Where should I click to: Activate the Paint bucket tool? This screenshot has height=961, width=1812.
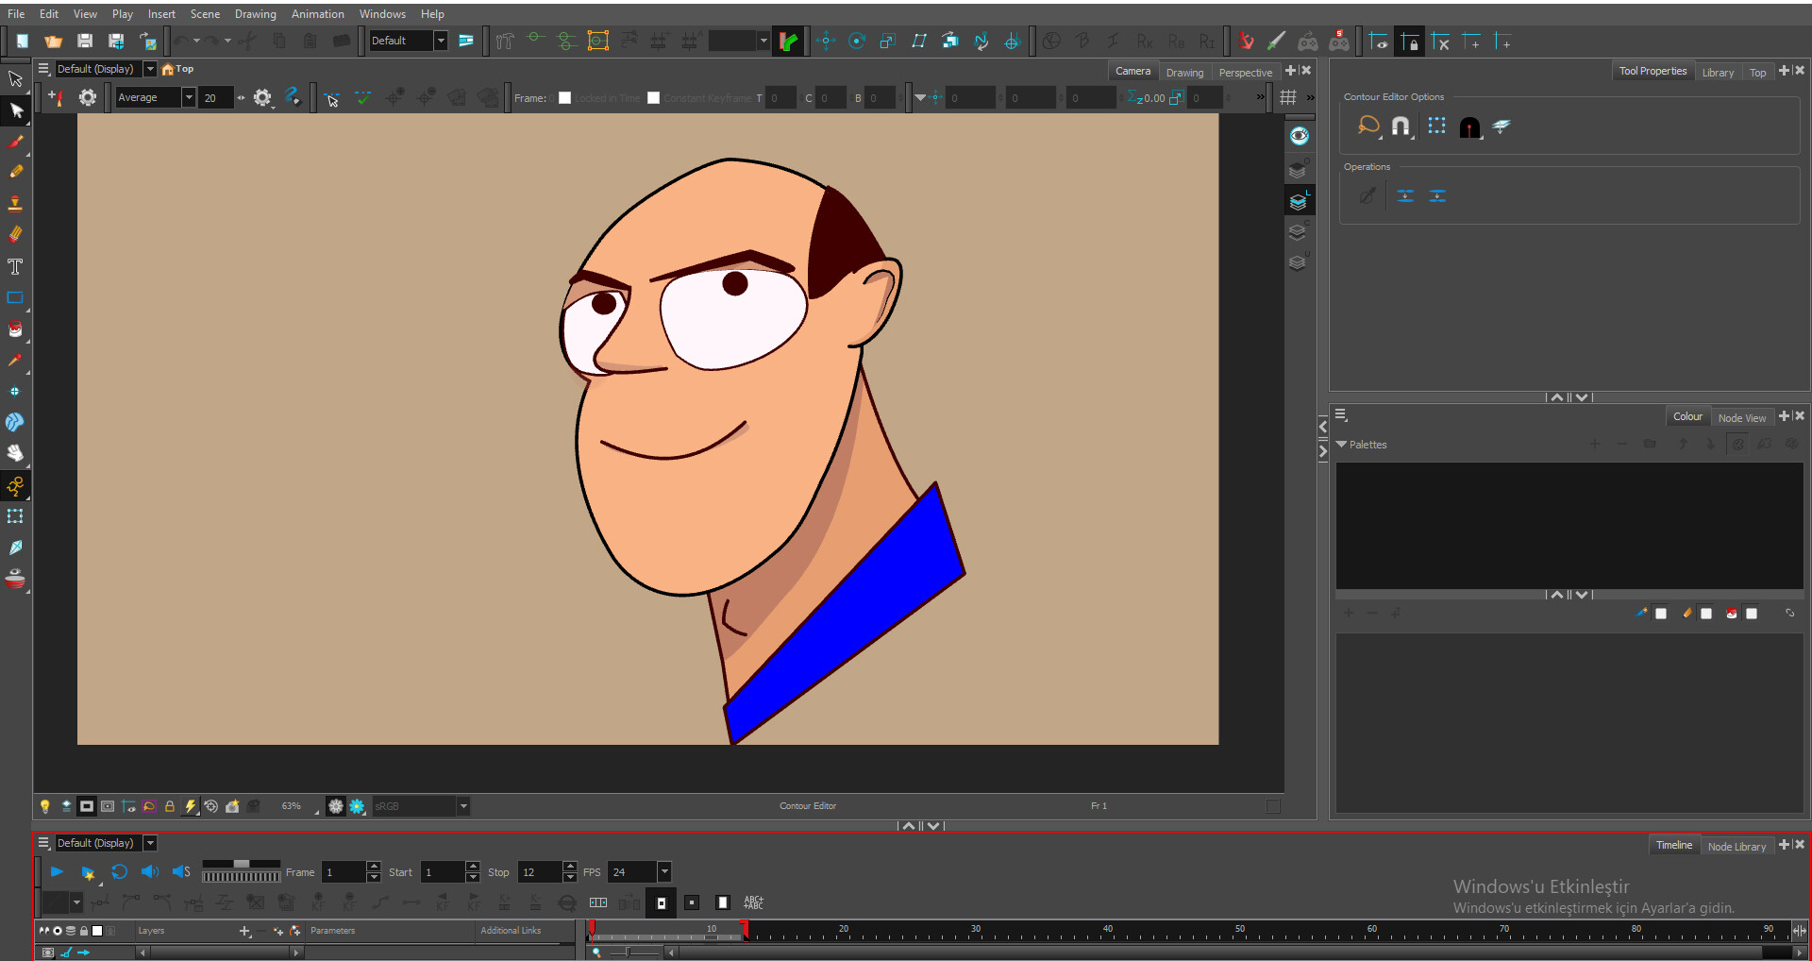coord(15,329)
